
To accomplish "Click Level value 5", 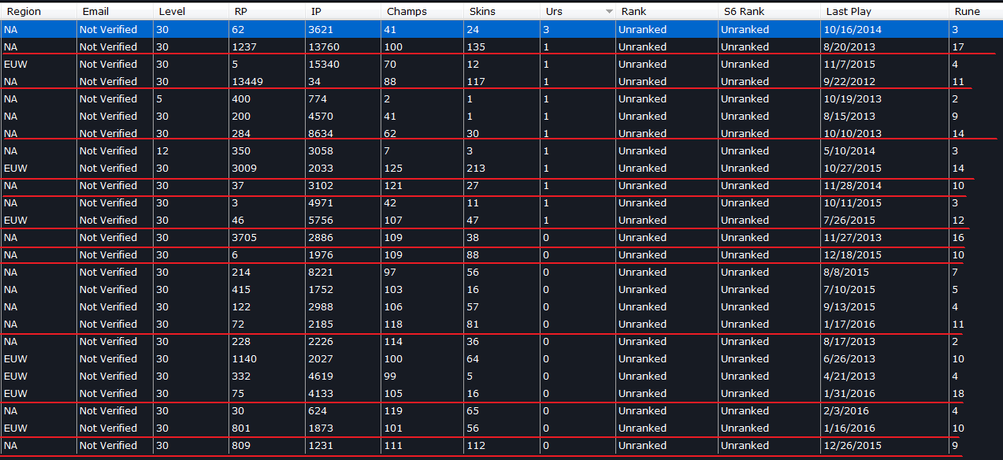I will pos(159,98).
